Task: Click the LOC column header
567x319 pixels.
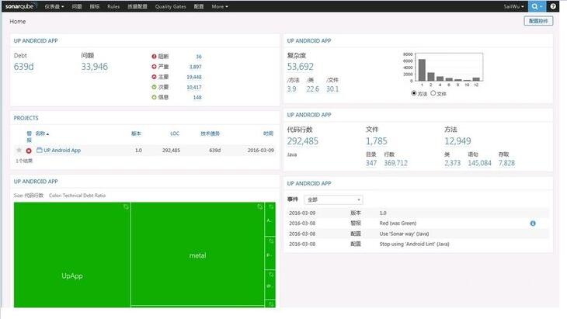Action: click(x=175, y=133)
